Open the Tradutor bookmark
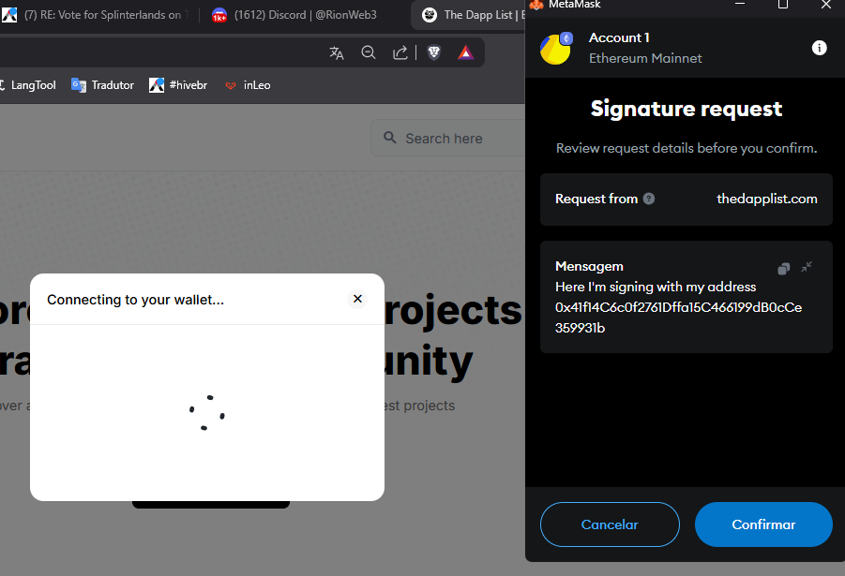Image resolution: width=845 pixels, height=576 pixels. tap(102, 85)
